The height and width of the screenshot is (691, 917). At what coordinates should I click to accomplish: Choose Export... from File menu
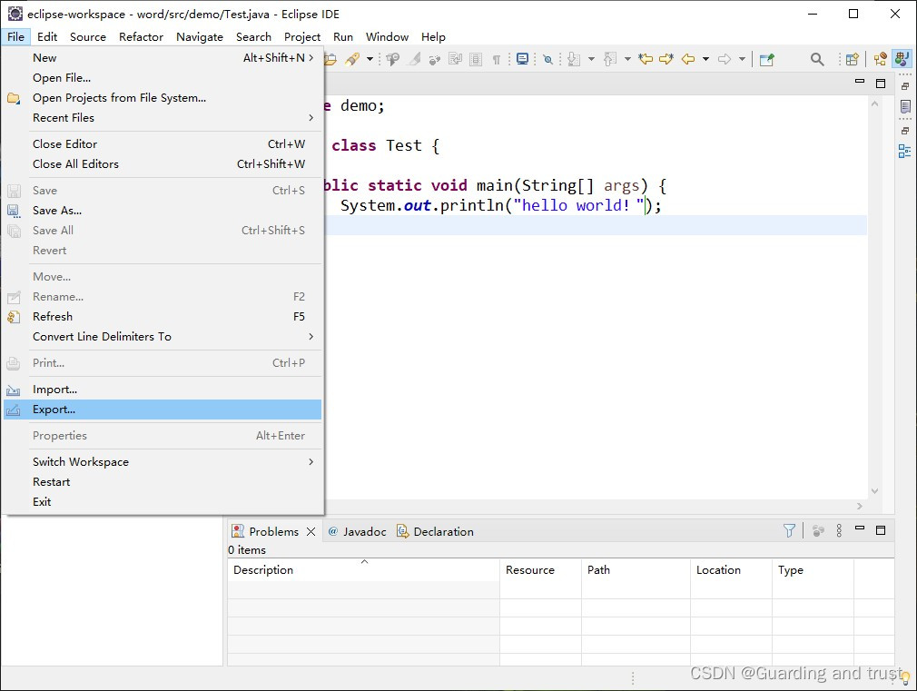163,410
